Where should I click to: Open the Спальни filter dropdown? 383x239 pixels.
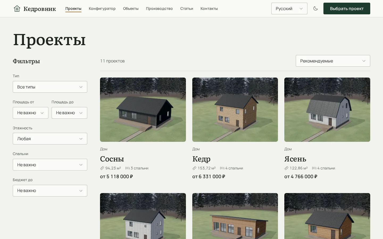pyautogui.click(x=50, y=165)
